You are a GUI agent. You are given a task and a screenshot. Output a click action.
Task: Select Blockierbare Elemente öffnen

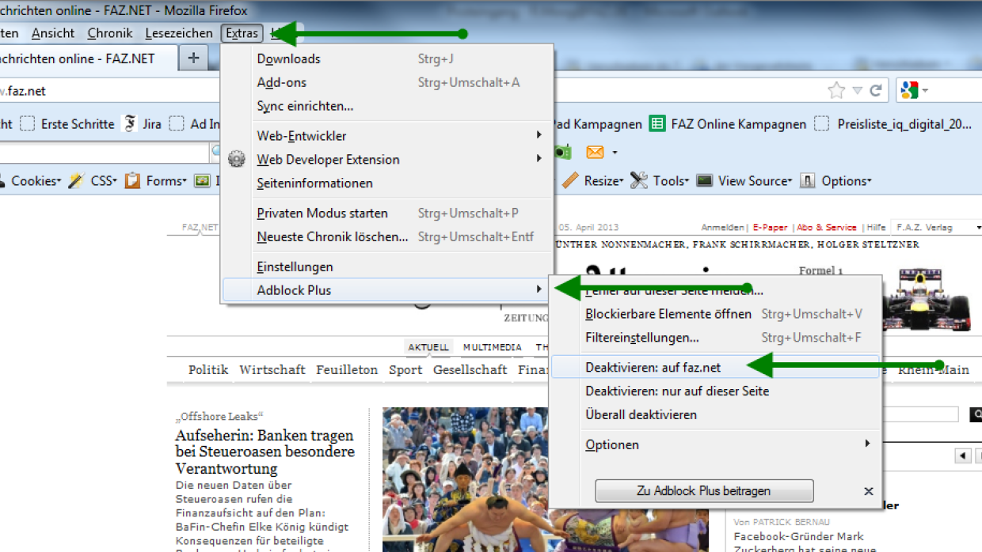point(715,314)
